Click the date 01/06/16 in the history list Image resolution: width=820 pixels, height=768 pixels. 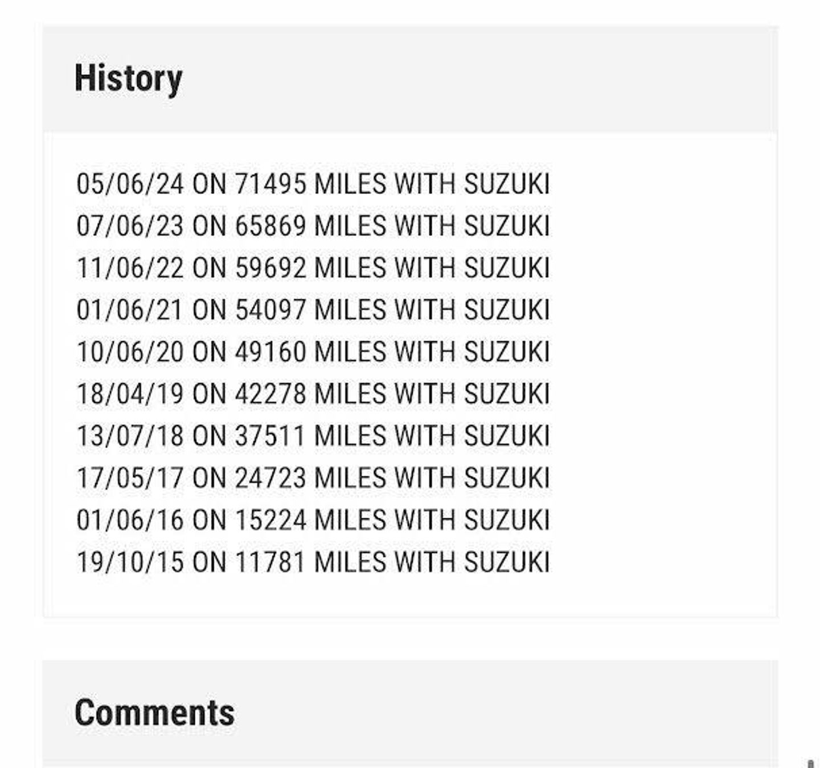click(130, 520)
